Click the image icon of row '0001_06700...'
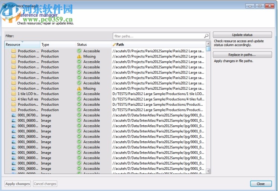This screenshot has width=278, height=191. tap(14, 115)
